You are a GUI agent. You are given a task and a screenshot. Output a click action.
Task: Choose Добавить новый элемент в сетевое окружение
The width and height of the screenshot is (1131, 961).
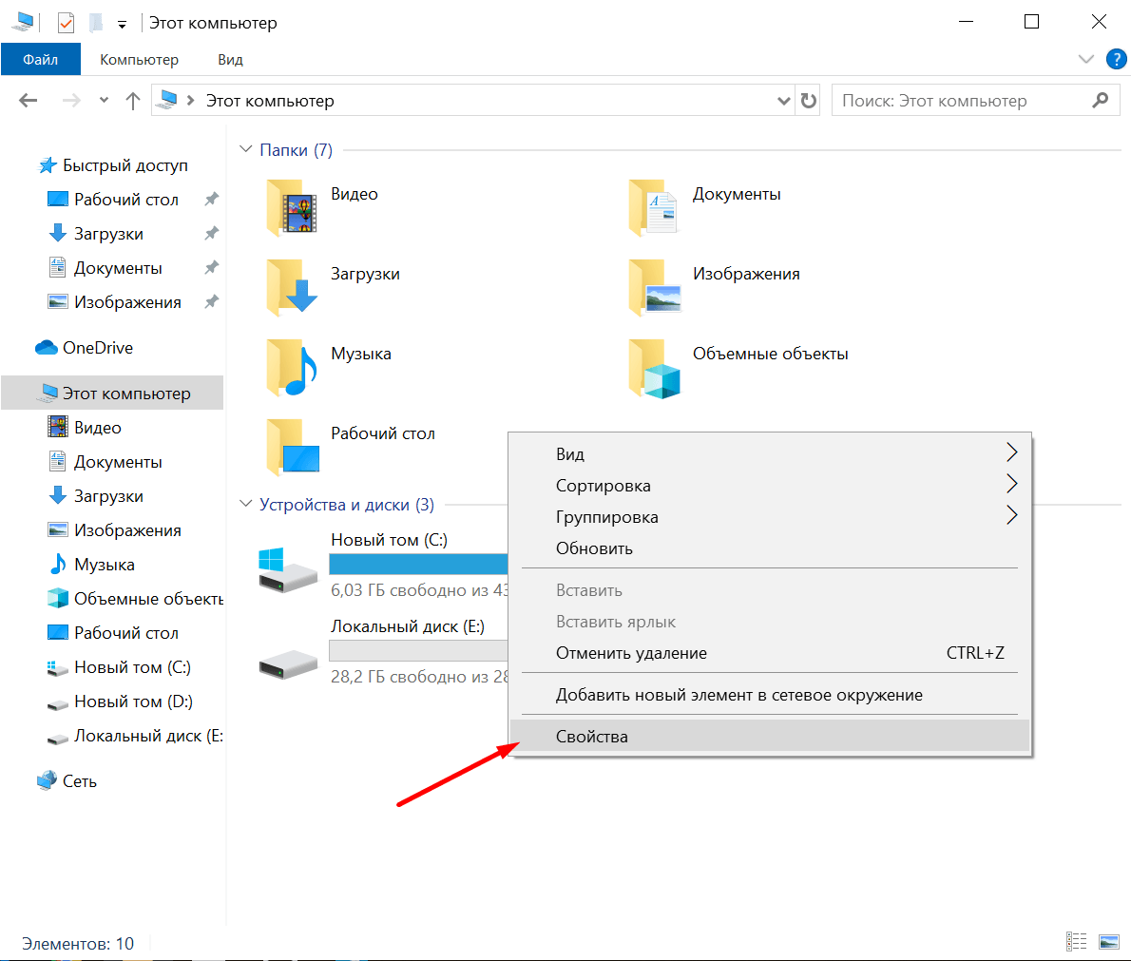tap(770, 695)
